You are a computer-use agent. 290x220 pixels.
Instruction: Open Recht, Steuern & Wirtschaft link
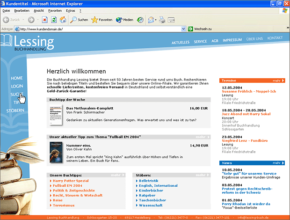point(78,195)
